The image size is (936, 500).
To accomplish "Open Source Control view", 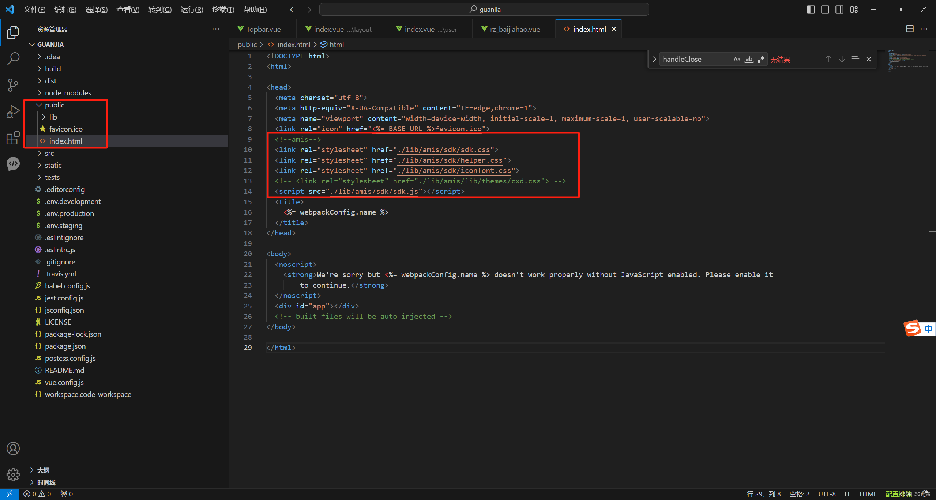I will (x=13, y=85).
